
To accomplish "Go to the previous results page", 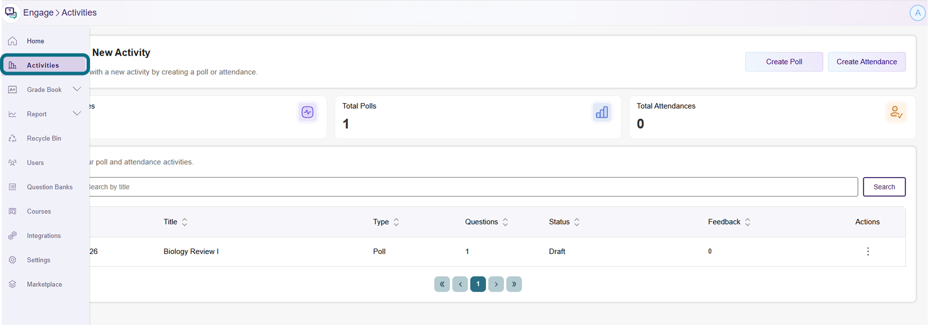I will [460, 284].
